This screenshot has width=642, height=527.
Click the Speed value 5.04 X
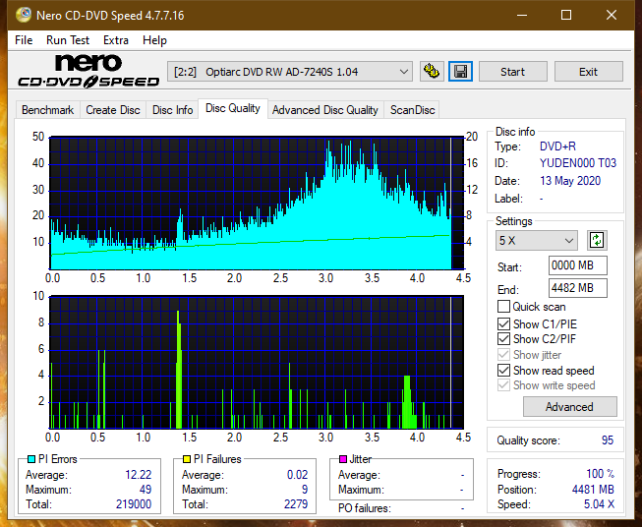(599, 503)
